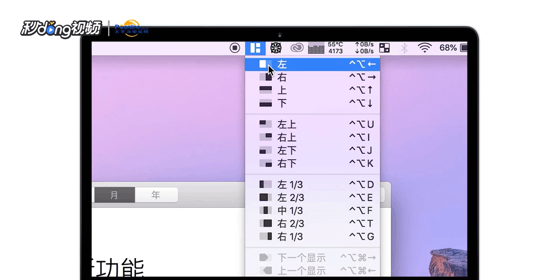Click the 68% battery indicator
The height and width of the screenshot is (280, 558).
pos(453,48)
